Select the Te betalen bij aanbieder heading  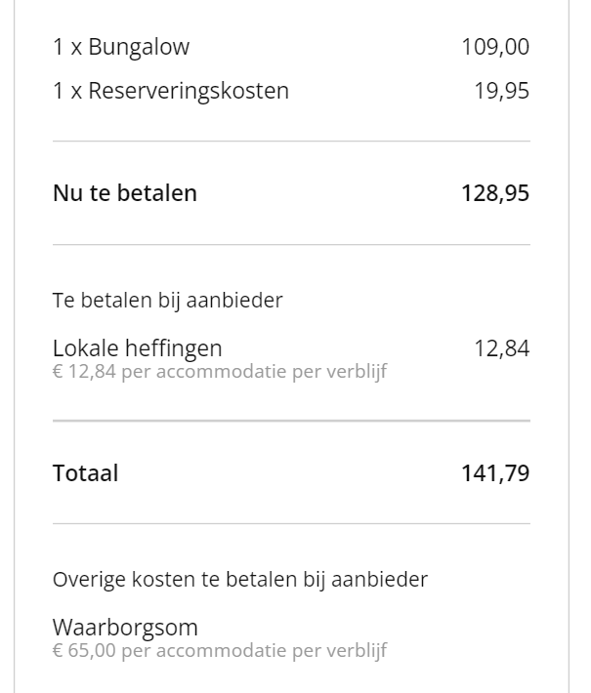coord(168,301)
